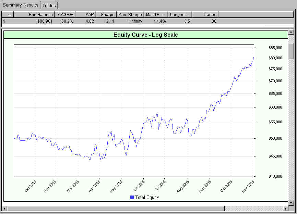The height and width of the screenshot is (214, 297).
Task: Click the vertical scrollbar up arrow
Action: coord(291,32)
